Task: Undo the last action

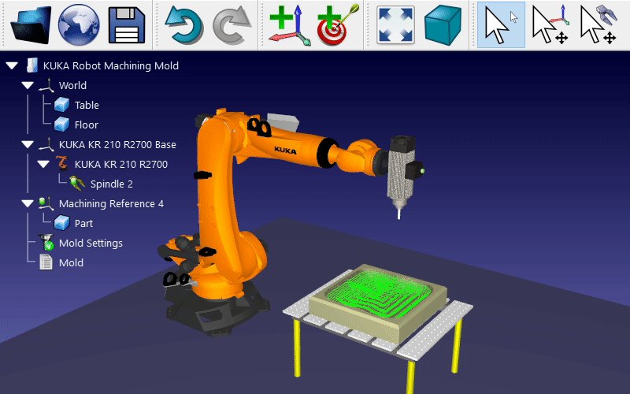Action: (184, 25)
